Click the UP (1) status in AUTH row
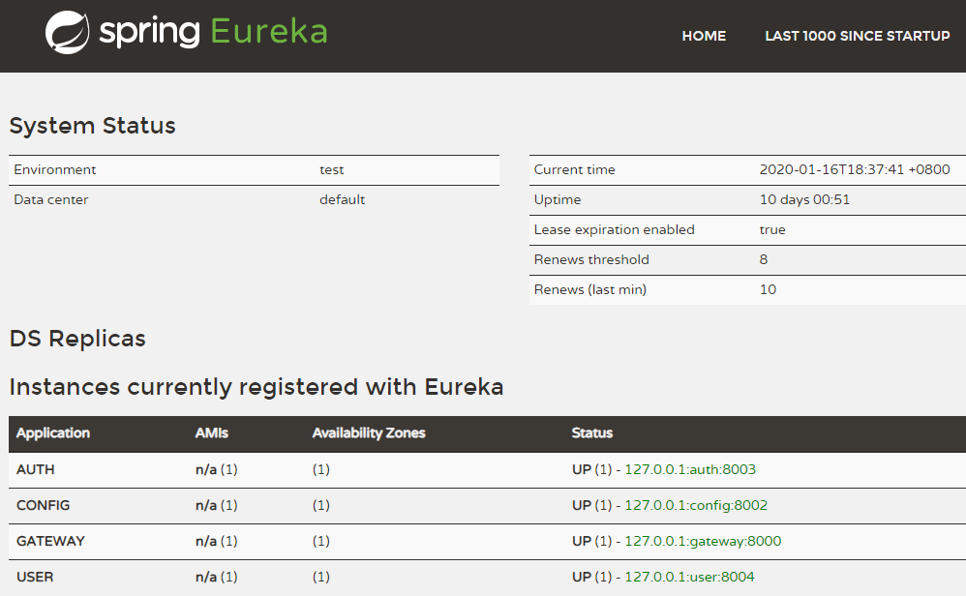 [591, 470]
